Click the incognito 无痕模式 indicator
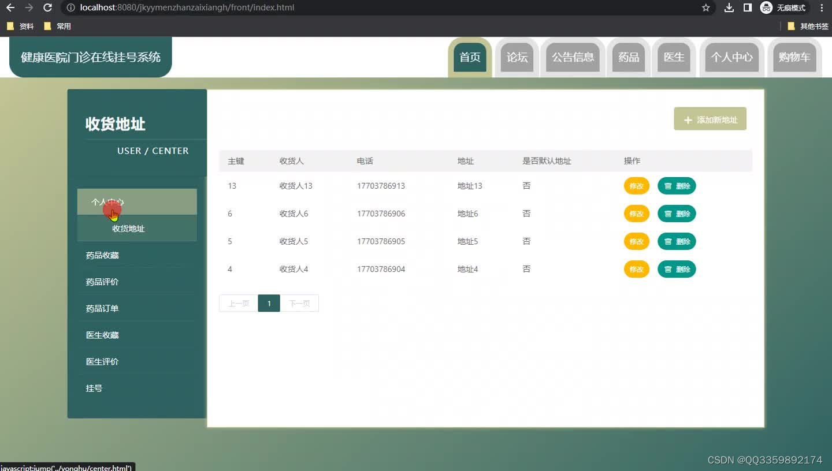The image size is (832, 471). coord(784,8)
